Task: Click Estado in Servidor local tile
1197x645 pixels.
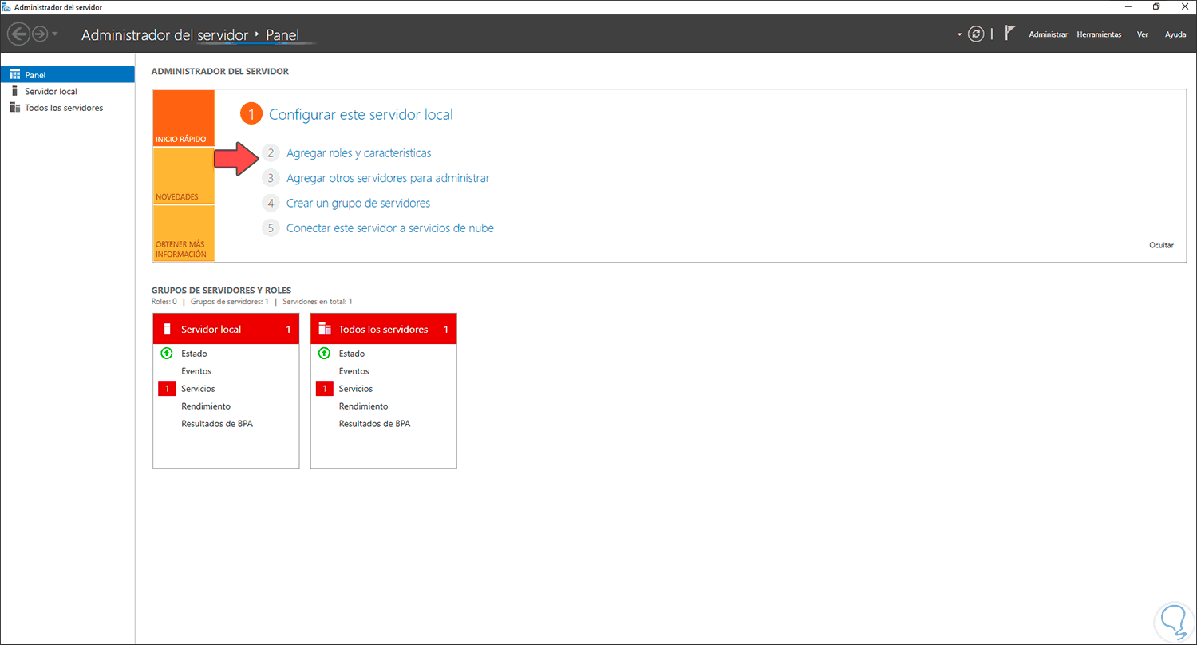Action: [194, 354]
